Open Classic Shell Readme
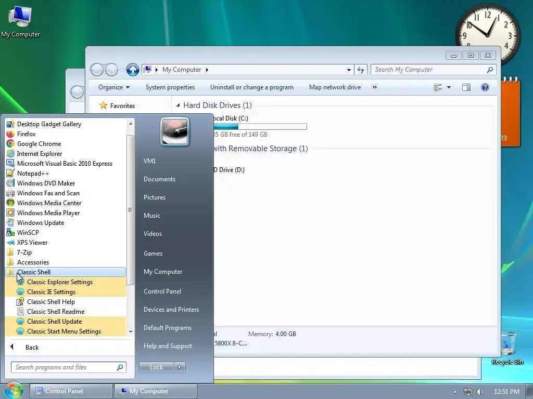This screenshot has height=399, width=533. pyautogui.click(x=65, y=312)
